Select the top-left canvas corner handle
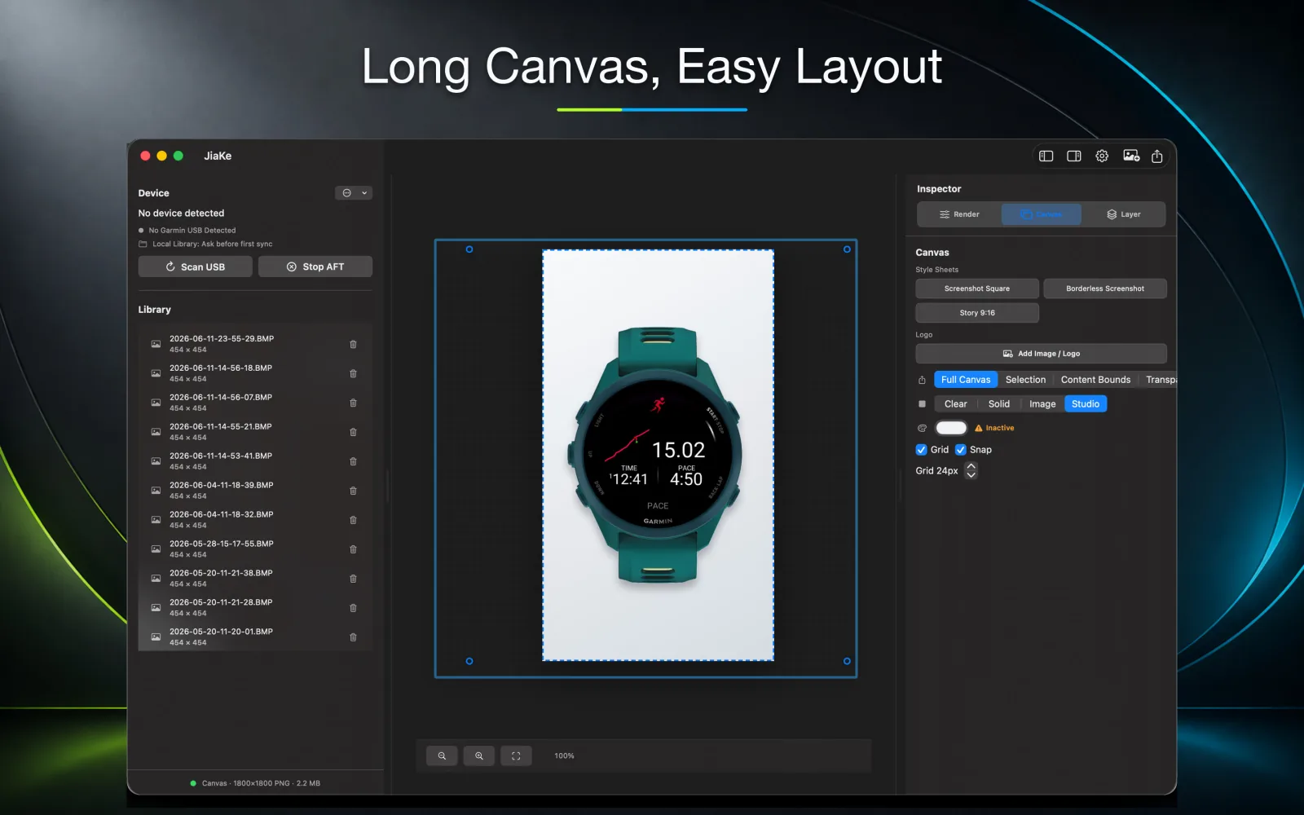This screenshot has width=1304, height=815. (x=469, y=249)
